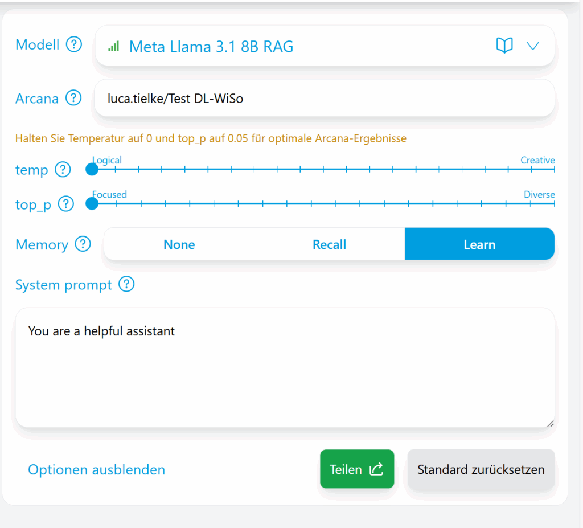
Task: Click share arrow icon in Teilen button
Action: (x=376, y=469)
